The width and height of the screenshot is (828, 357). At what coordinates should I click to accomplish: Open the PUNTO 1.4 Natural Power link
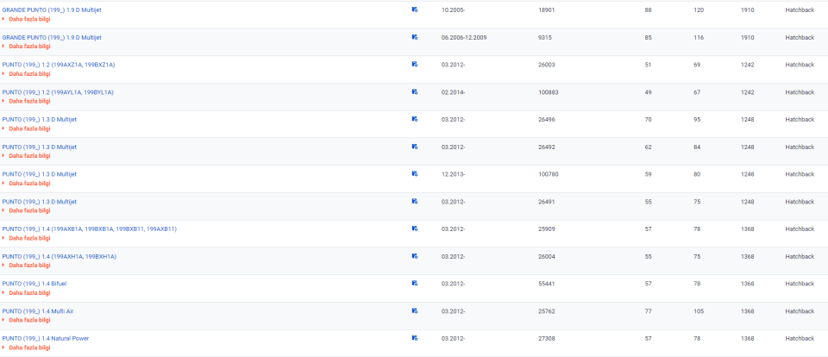click(x=46, y=338)
